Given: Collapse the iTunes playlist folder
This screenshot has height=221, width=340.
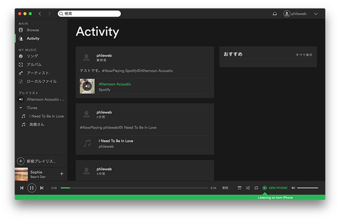Looking at the screenshot, I should pos(21,108).
